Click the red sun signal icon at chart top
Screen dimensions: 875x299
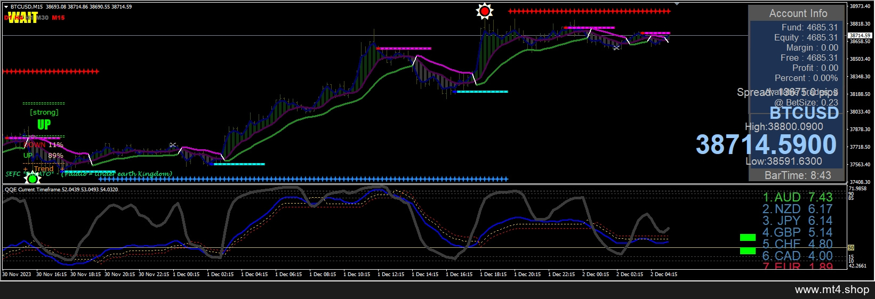pyautogui.click(x=484, y=11)
